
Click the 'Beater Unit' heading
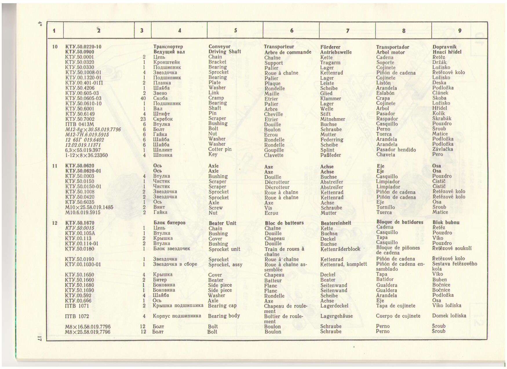(x=222, y=223)
